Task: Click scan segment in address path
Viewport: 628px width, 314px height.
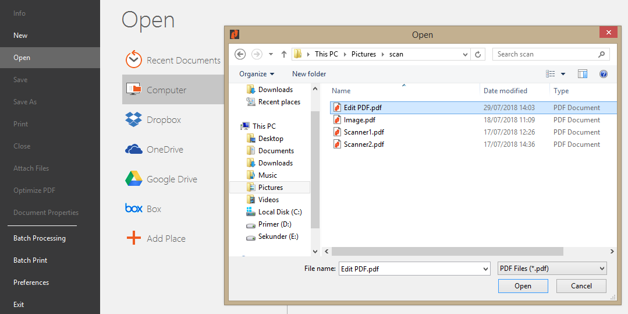Action: [x=396, y=54]
